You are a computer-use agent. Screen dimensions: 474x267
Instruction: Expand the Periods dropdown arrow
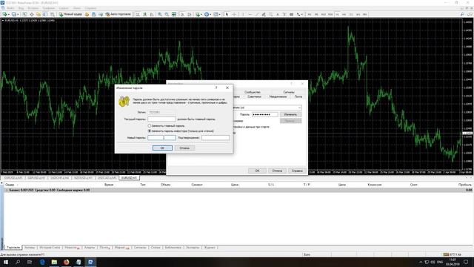pyautogui.click(x=210, y=14)
